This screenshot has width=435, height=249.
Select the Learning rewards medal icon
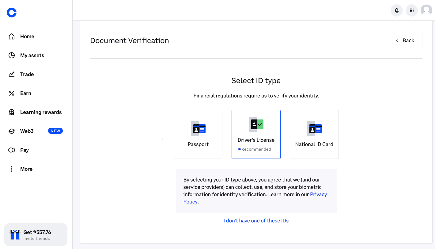[x=11, y=112]
